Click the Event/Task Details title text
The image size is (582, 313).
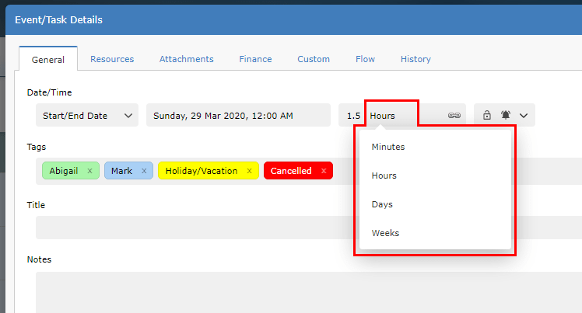click(58, 19)
